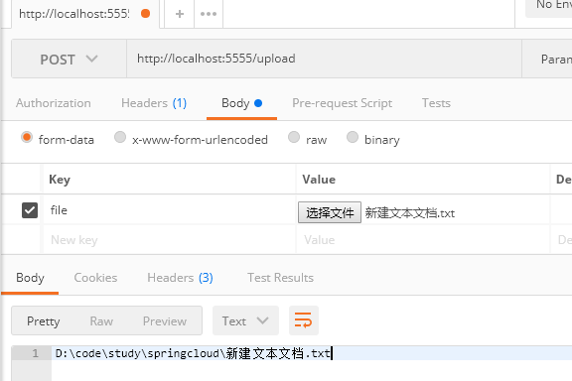
Task: Switch to the Tests tab
Action: click(x=436, y=103)
